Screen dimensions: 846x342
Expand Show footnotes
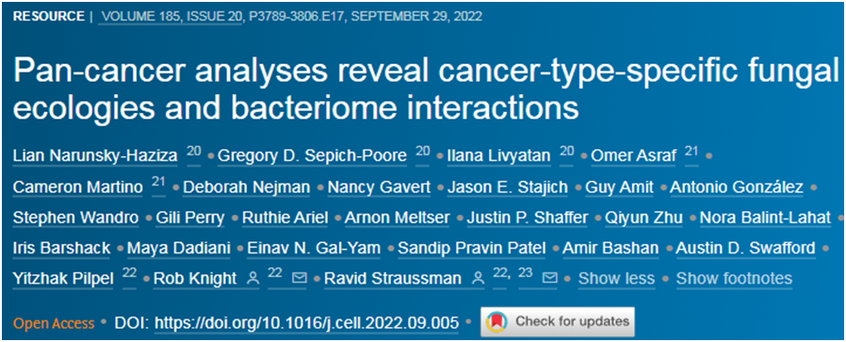734,279
